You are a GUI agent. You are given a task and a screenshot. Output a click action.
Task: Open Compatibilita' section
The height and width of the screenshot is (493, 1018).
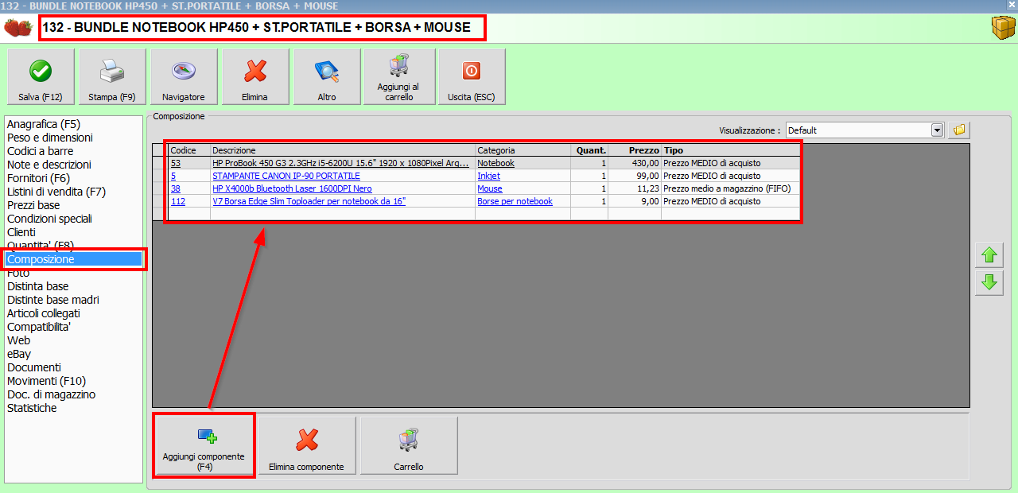[39, 327]
